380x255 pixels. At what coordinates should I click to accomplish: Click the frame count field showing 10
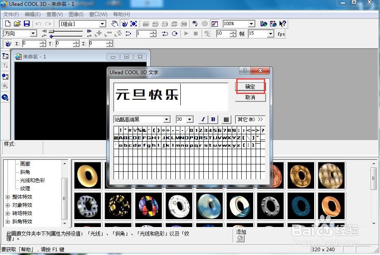(x=223, y=33)
